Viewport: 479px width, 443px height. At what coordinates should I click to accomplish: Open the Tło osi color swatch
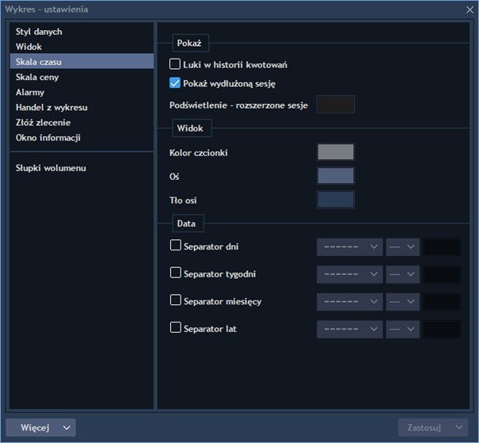pos(336,200)
